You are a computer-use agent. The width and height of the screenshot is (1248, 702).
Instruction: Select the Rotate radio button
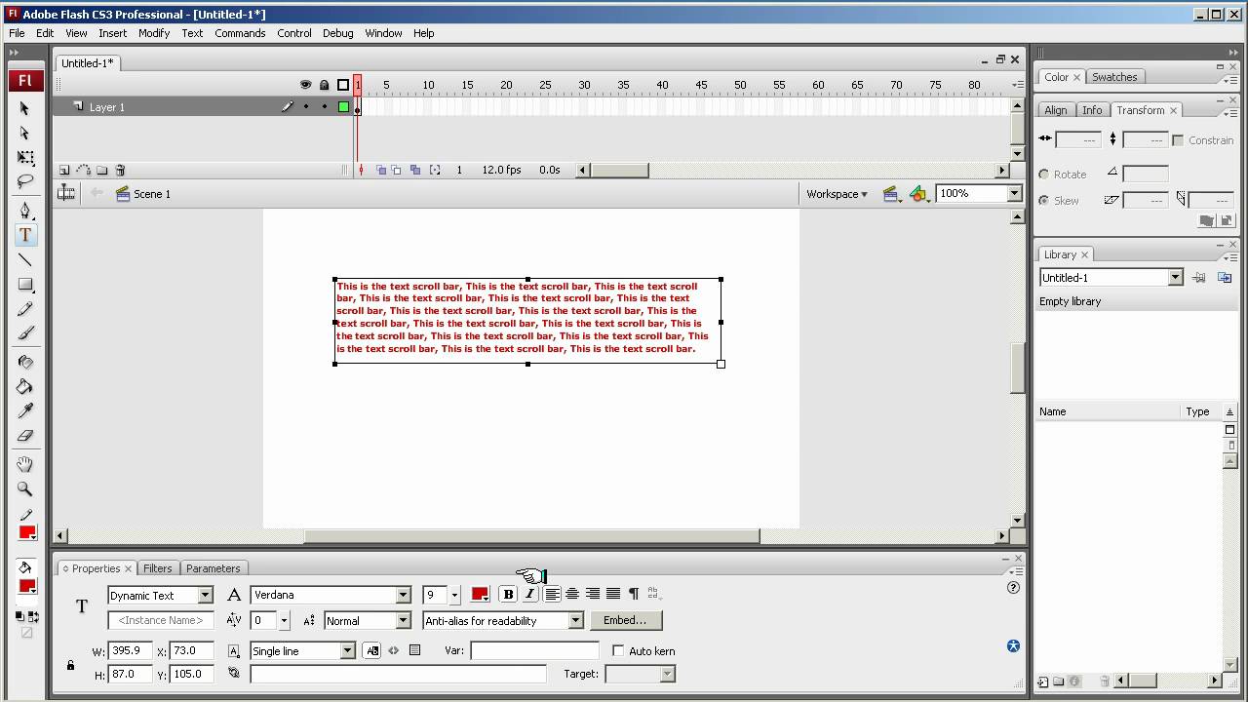coord(1044,175)
